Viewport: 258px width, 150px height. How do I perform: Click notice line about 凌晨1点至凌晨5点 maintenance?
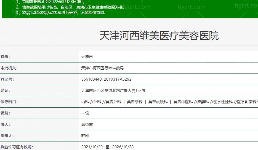[x=61, y=13]
